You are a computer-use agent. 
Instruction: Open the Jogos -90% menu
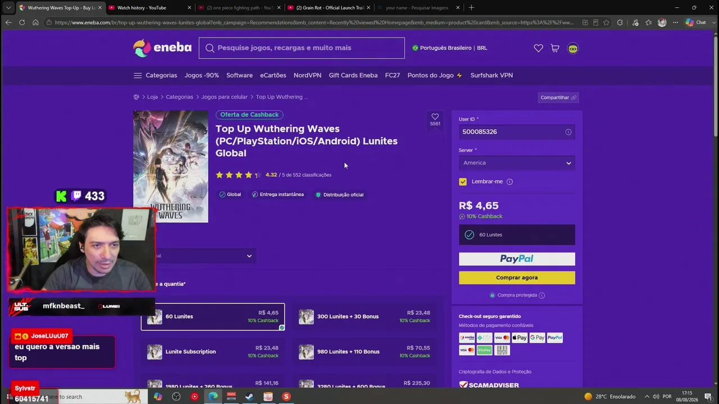pyautogui.click(x=202, y=75)
